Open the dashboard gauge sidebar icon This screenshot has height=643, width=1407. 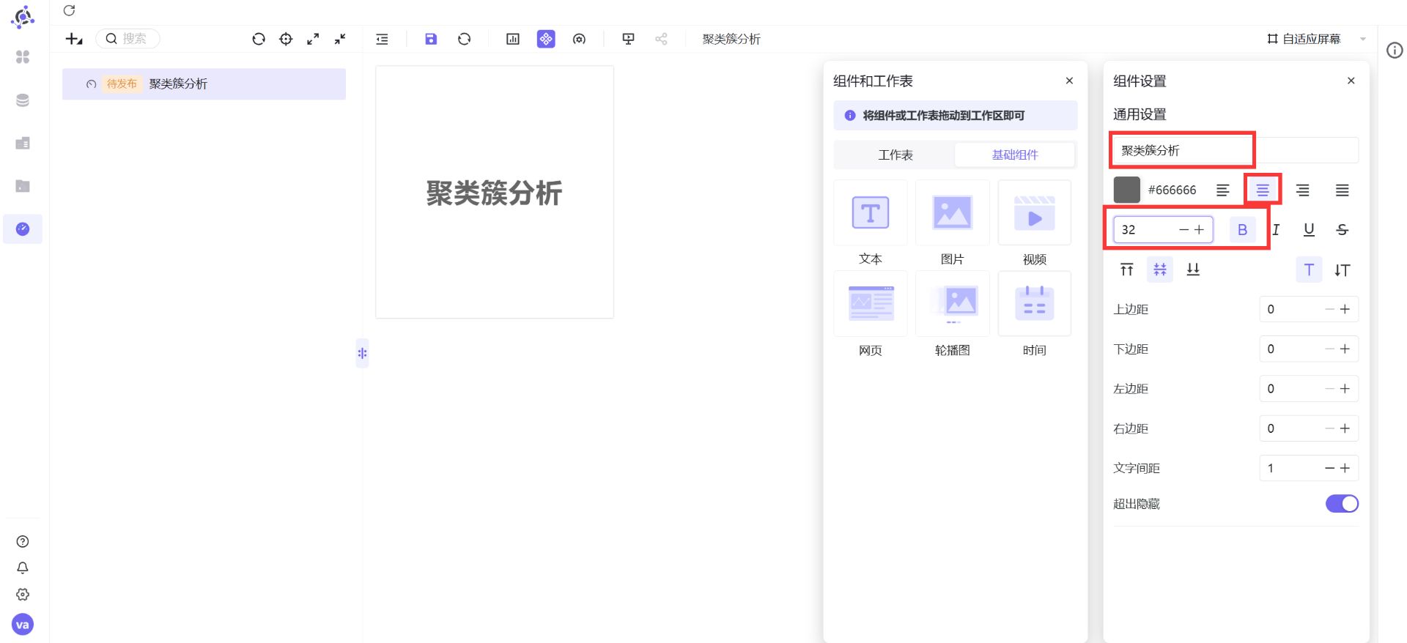tap(23, 229)
